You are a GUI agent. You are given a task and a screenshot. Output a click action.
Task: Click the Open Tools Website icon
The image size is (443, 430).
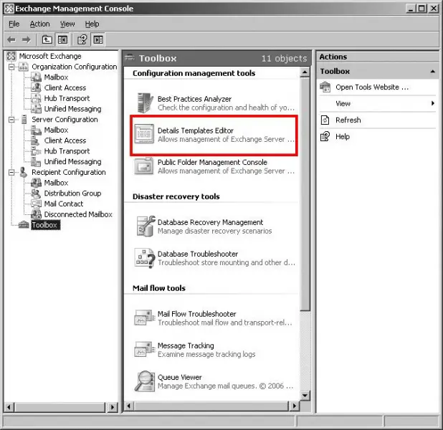tap(325, 87)
